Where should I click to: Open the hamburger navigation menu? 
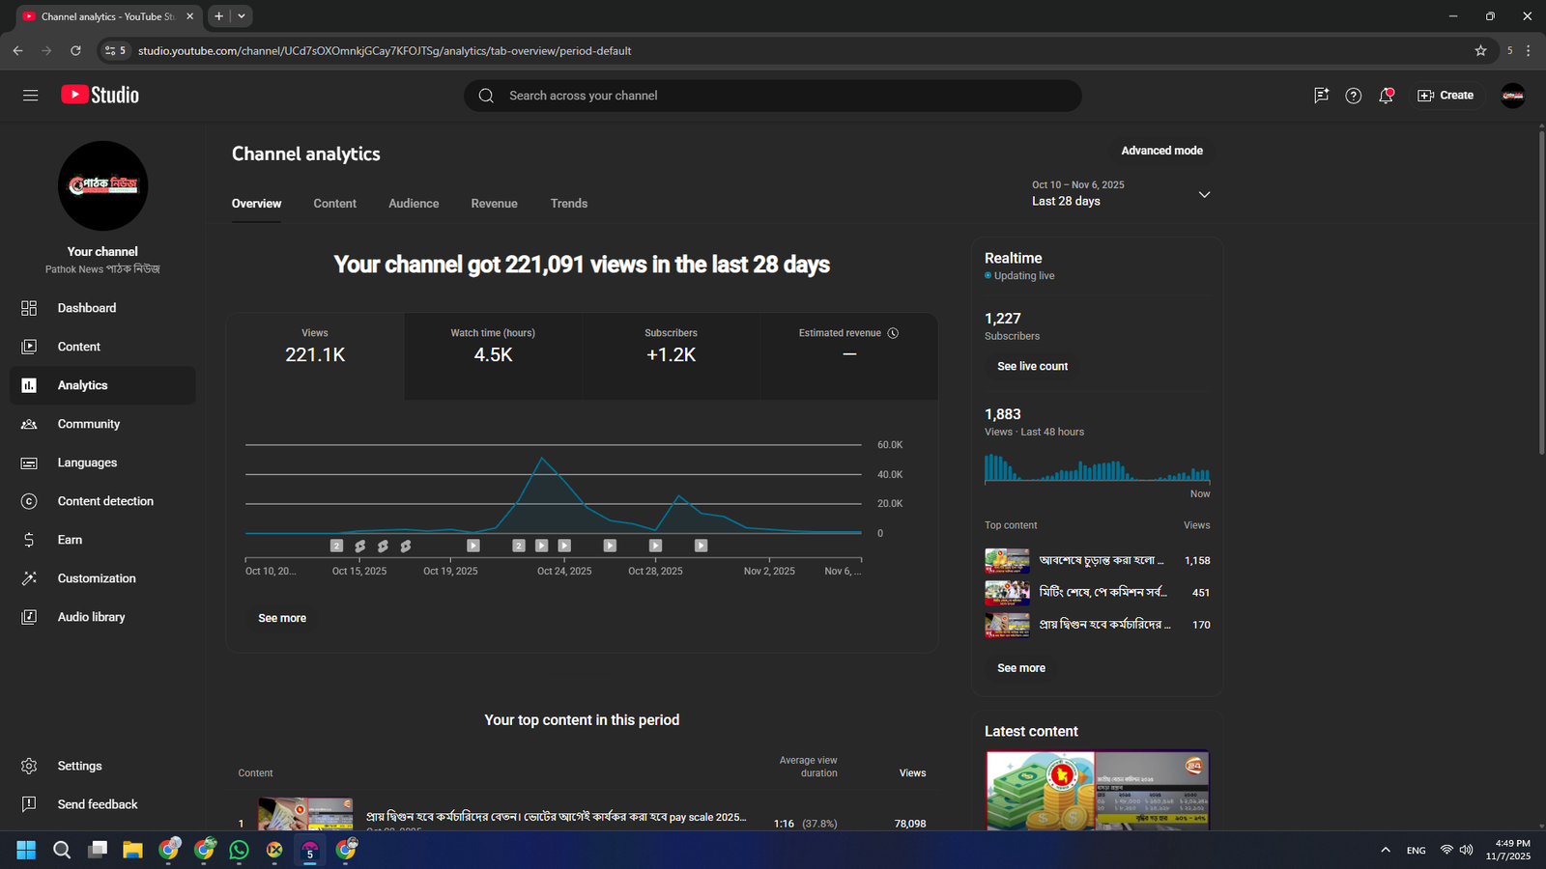pos(30,95)
